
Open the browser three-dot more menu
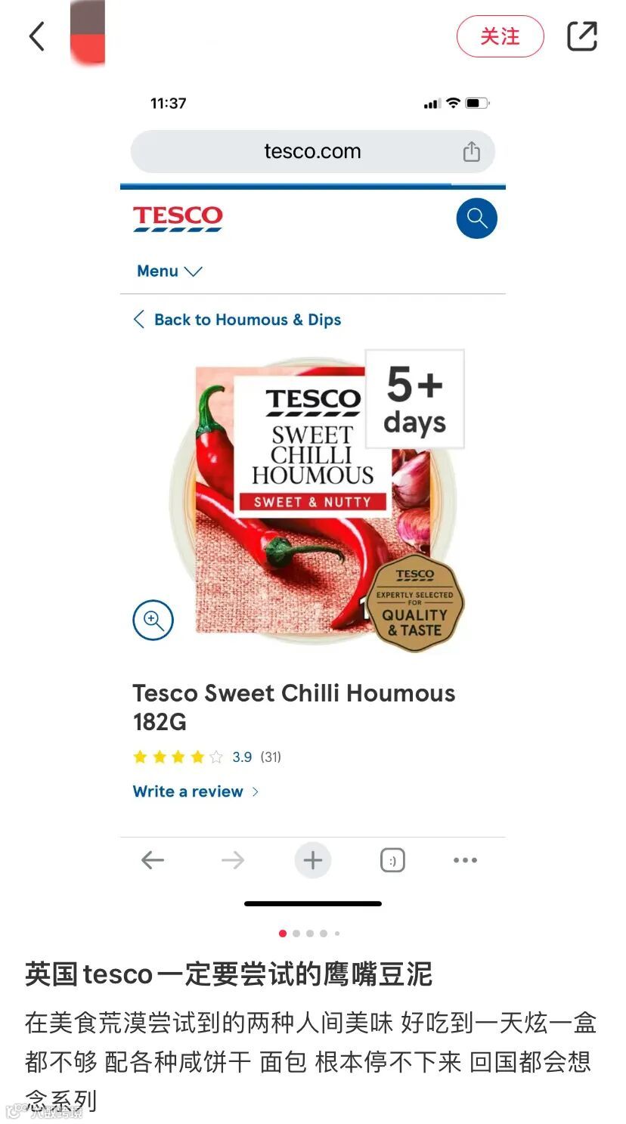[465, 860]
